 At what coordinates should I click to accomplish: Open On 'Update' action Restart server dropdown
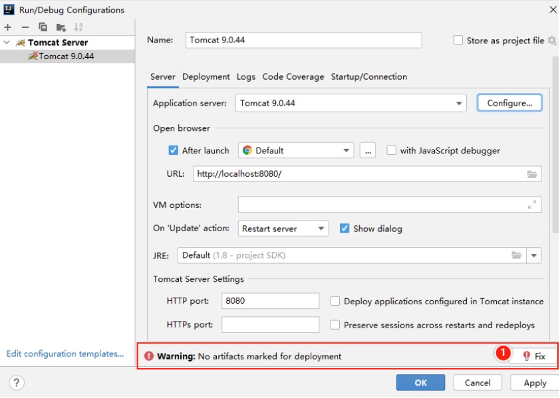pos(321,229)
